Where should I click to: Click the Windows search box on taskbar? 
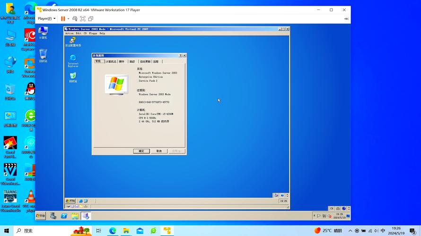click(43, 231)
